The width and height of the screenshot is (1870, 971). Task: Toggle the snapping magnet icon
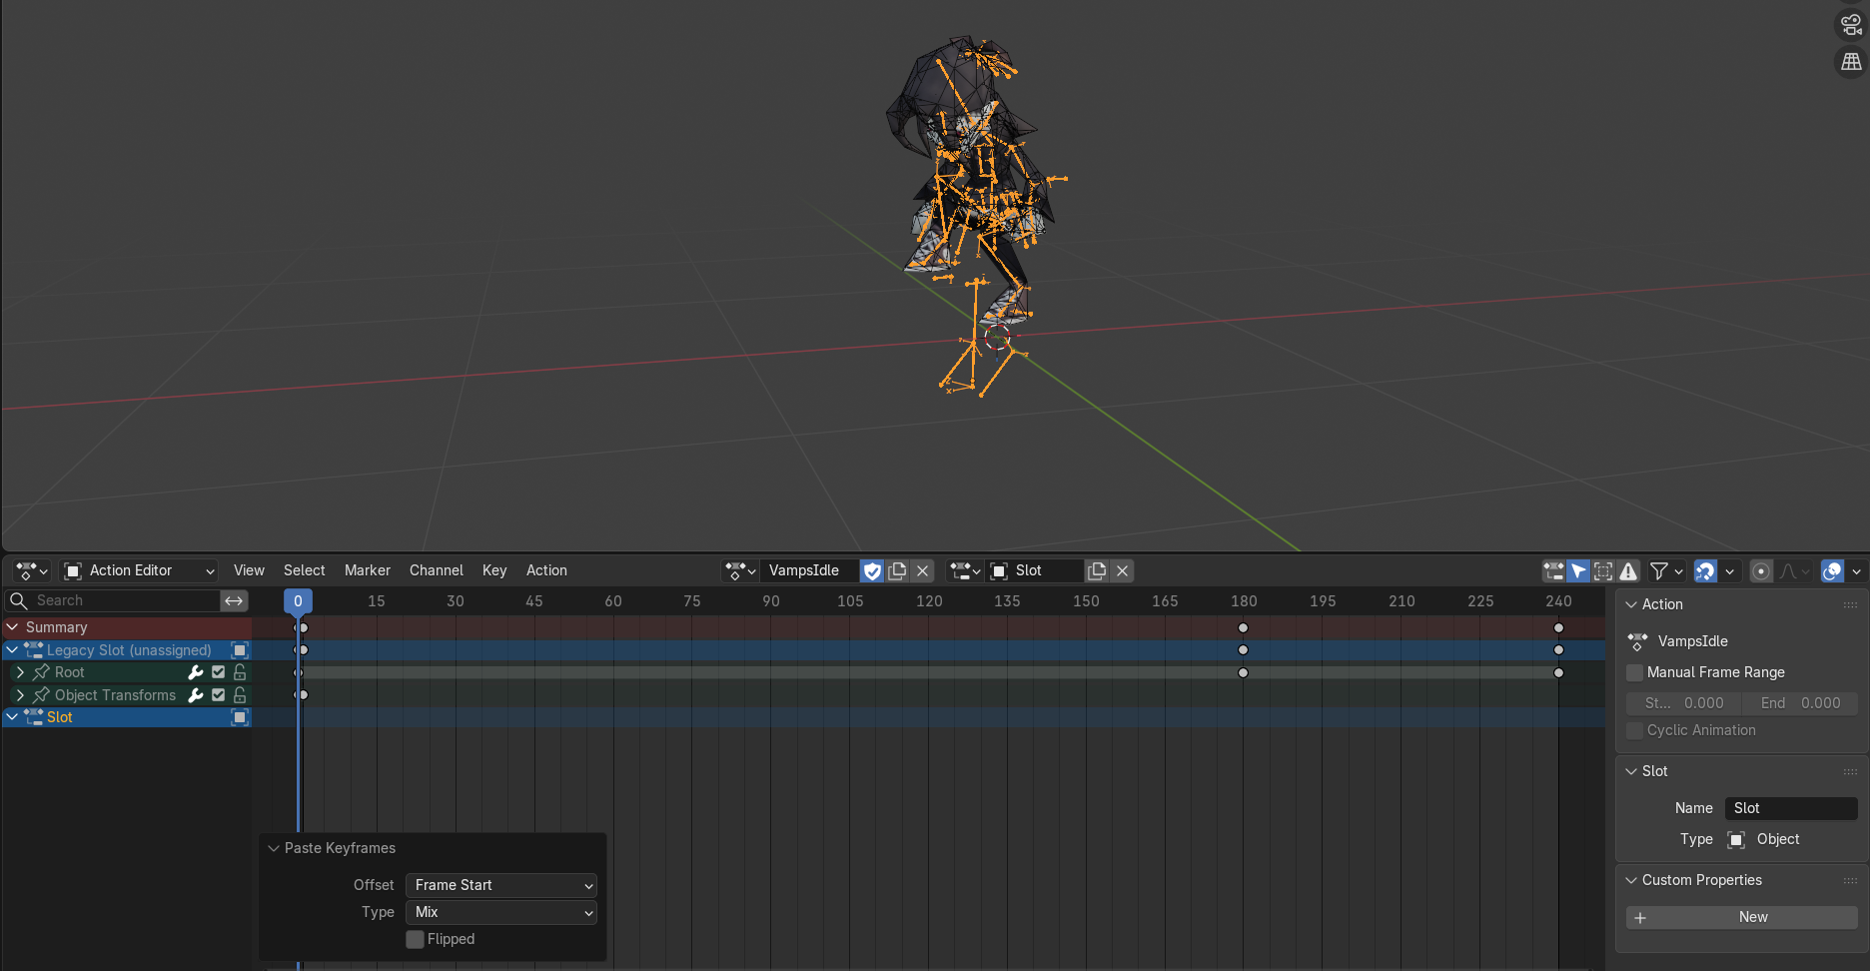(1705, 571)
